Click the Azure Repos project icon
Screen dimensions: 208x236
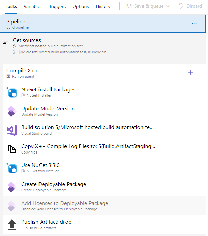(x=15, y=46)
